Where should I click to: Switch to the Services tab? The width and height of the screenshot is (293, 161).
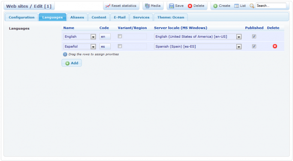click(x=141, y=17)
